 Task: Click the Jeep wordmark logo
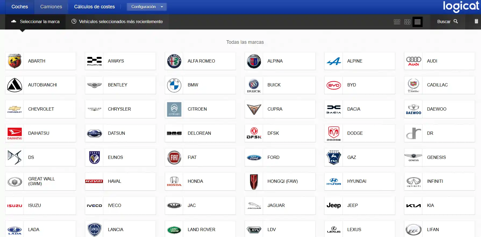(x=334, y=206)
